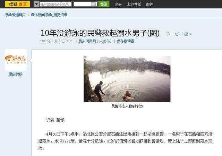Expand the login account type dropdown arrow
The width and height of the screenshot is (222, 156).
coord(36,4)
